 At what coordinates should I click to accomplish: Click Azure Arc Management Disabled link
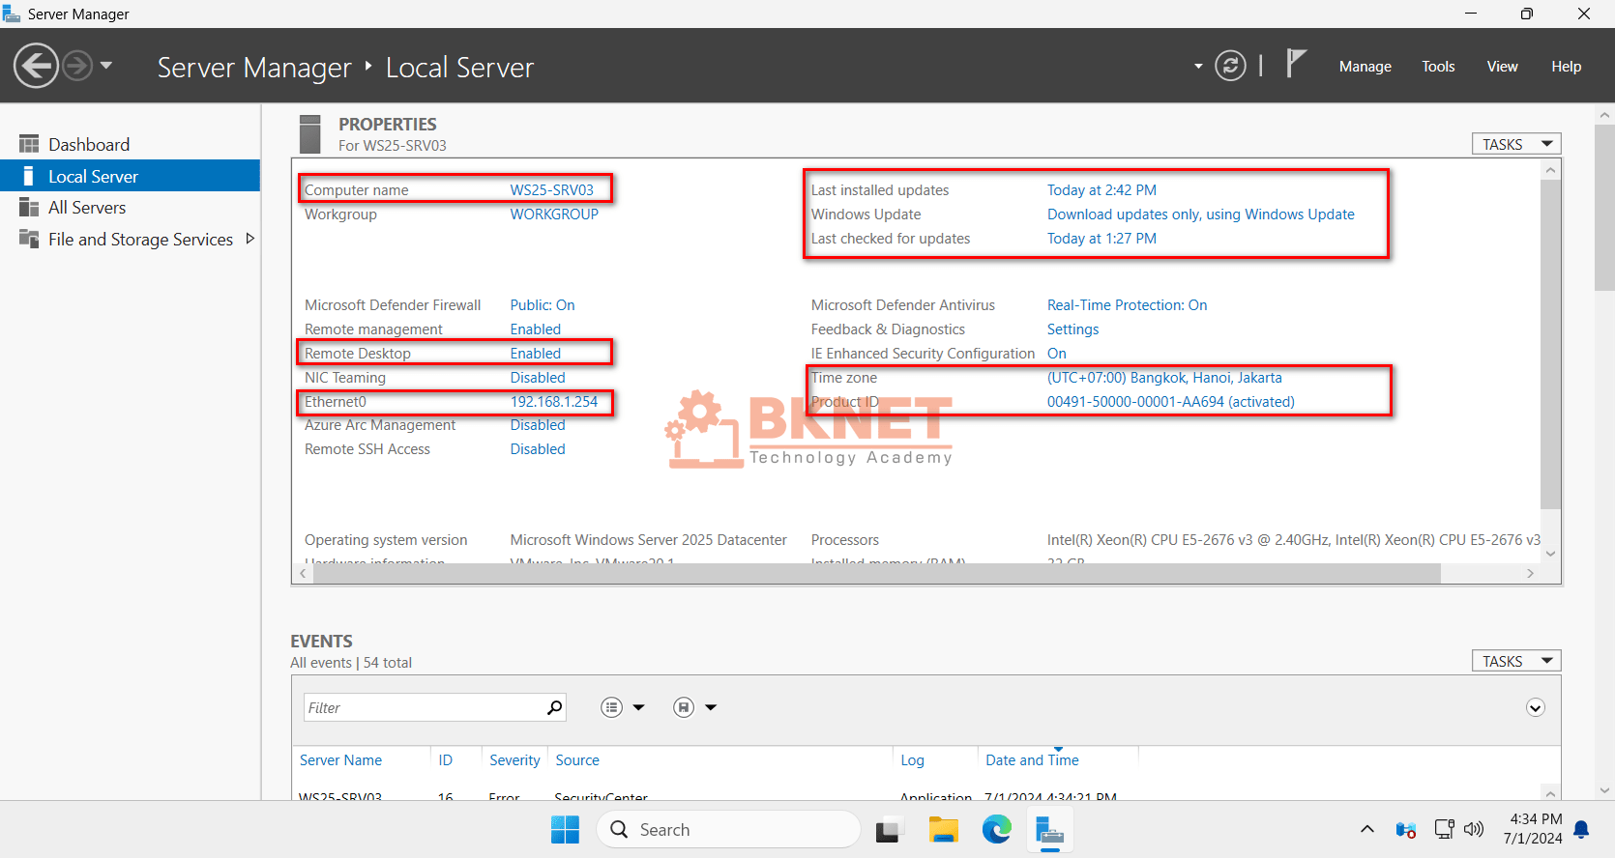(538, 425)
